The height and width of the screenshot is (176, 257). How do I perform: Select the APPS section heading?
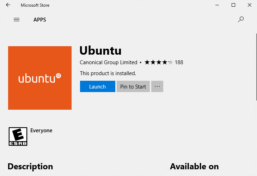pyautogui.click(x=40, y=20)
